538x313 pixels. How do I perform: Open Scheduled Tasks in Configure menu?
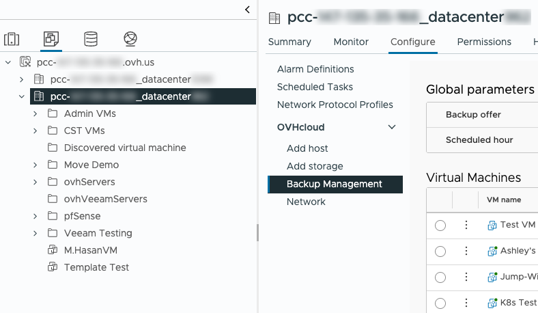(x=315, y=87)
